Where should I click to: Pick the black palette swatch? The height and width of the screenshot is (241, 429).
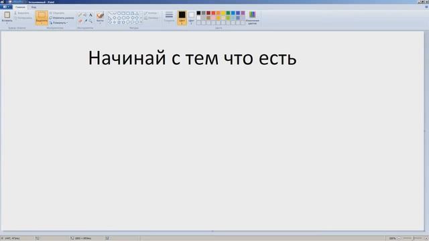click(x=198, y=13)
